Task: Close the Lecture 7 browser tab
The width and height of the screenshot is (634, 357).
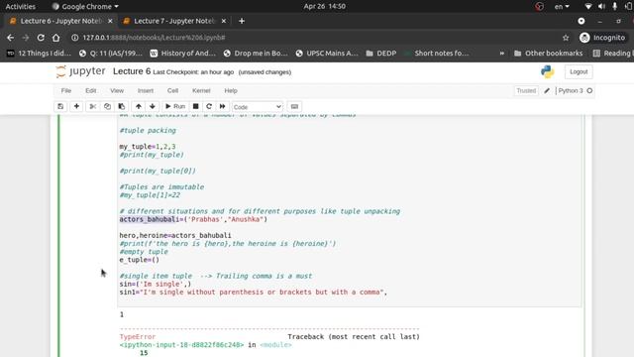Action: click(x=224, y=21)
